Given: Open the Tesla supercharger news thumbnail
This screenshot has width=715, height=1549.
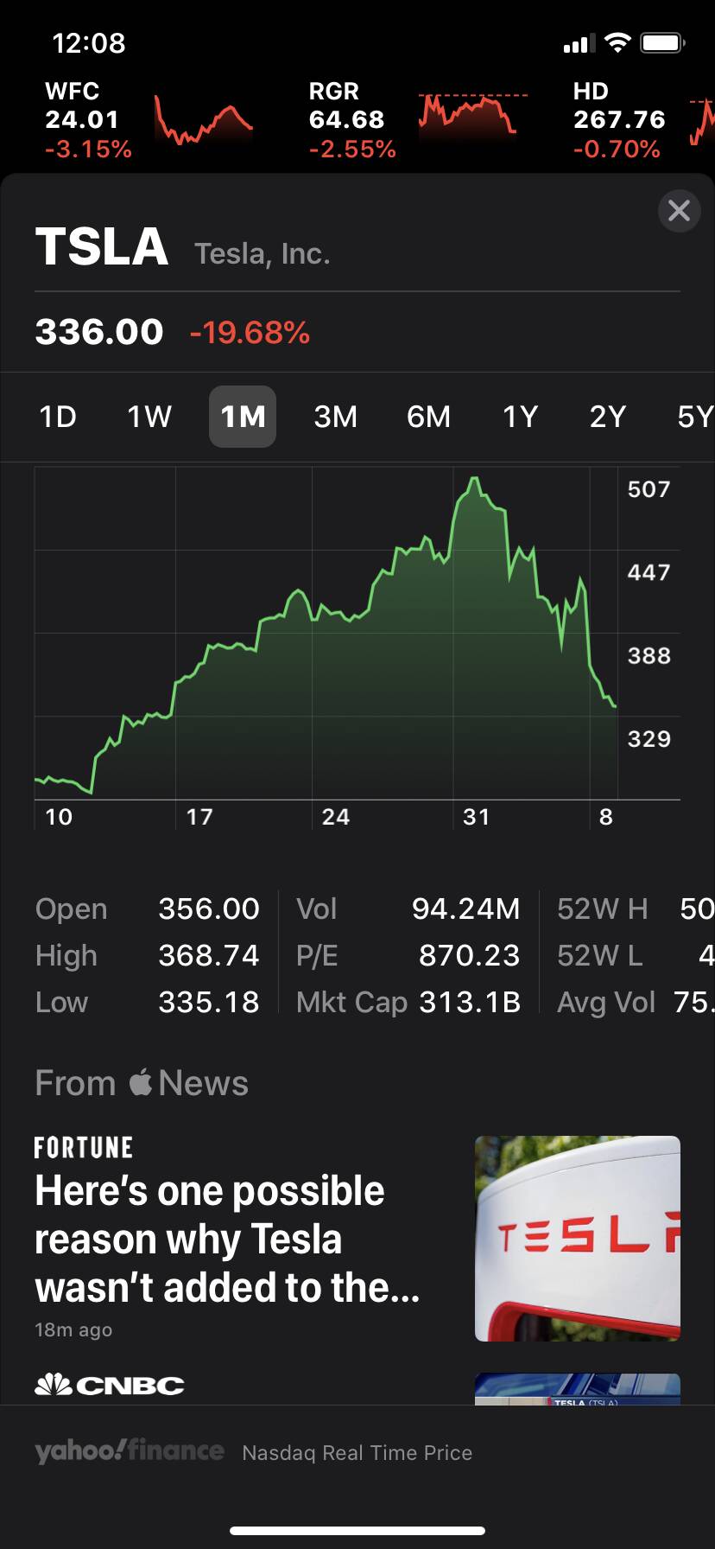Looking at the screenshot, I should click(x=577, y=1238).
